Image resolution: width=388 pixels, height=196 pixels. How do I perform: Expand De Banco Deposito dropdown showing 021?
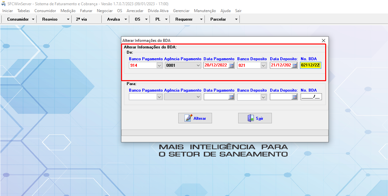pyautogui.click(x=263, y=65)
